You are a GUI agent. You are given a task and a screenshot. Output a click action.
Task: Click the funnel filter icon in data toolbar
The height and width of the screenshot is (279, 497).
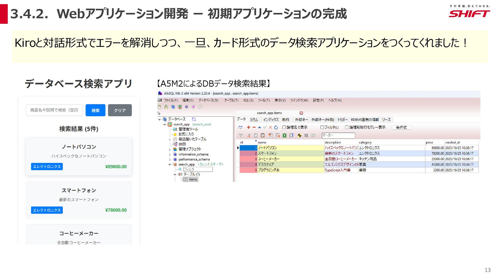coord(241,135)
